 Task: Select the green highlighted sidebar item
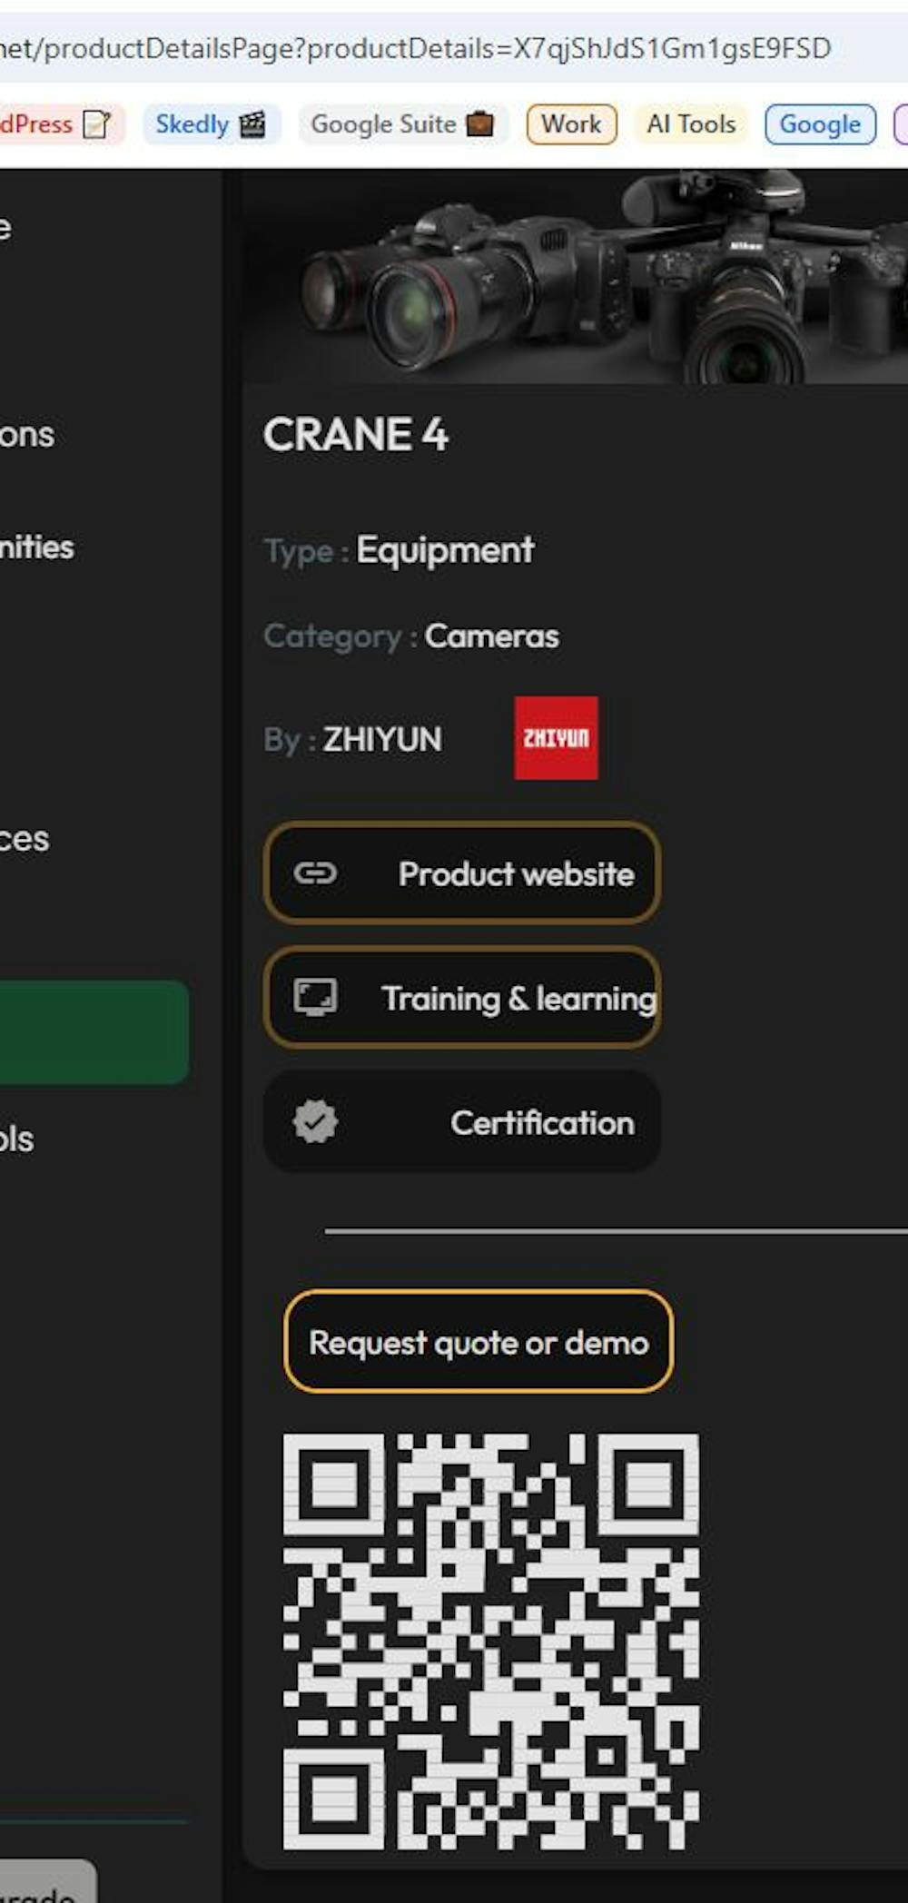click(x=91, y=1032)
